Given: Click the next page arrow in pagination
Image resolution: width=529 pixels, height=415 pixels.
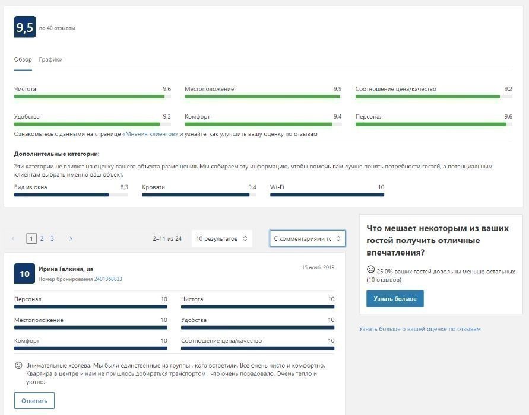Looking at the screenshot, I should point(71,238).
